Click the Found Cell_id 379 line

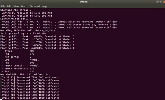(x=59, y=25)
